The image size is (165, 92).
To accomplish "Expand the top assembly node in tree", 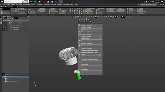I will pos(8,23).
